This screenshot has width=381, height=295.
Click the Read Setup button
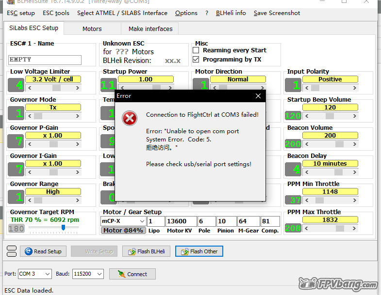pos(43,251)
